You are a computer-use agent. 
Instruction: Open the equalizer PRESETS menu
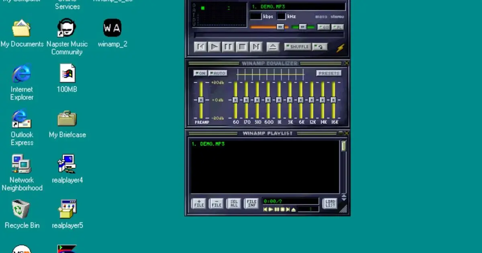(x=329, y=73)
